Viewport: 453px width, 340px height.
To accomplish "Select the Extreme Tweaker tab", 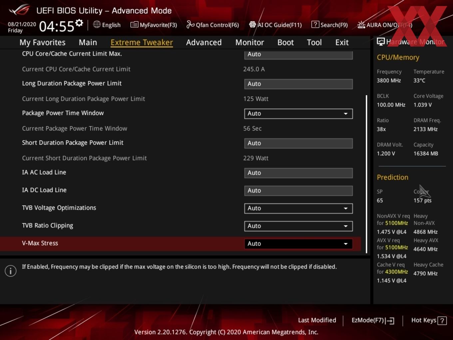I will (142, 42).
